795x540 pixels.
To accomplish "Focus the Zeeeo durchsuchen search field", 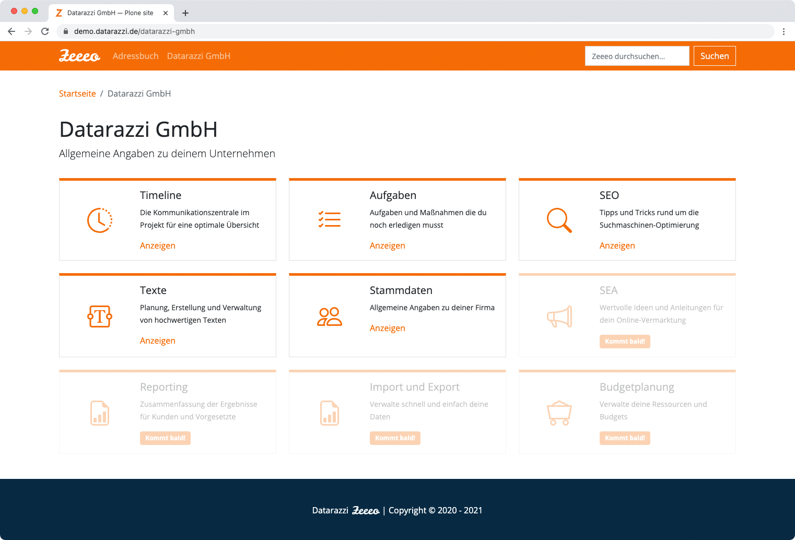I will (x=637, y=56).
